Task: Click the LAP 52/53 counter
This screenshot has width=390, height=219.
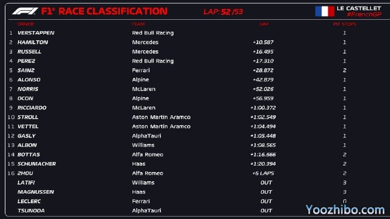Action: click(x=223, y=11)
